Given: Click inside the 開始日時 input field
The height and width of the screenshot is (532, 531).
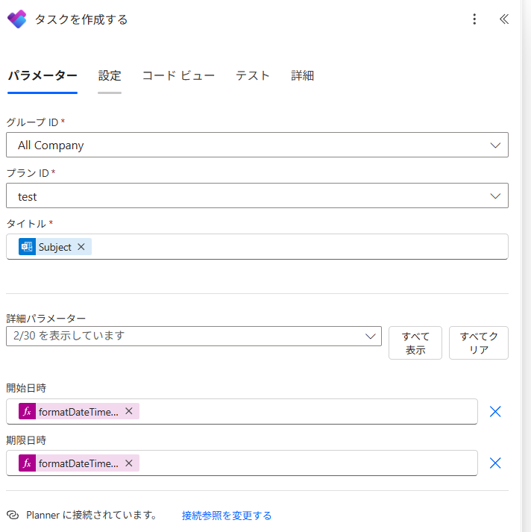Looking at the screenshot, I should coord(242,412).
